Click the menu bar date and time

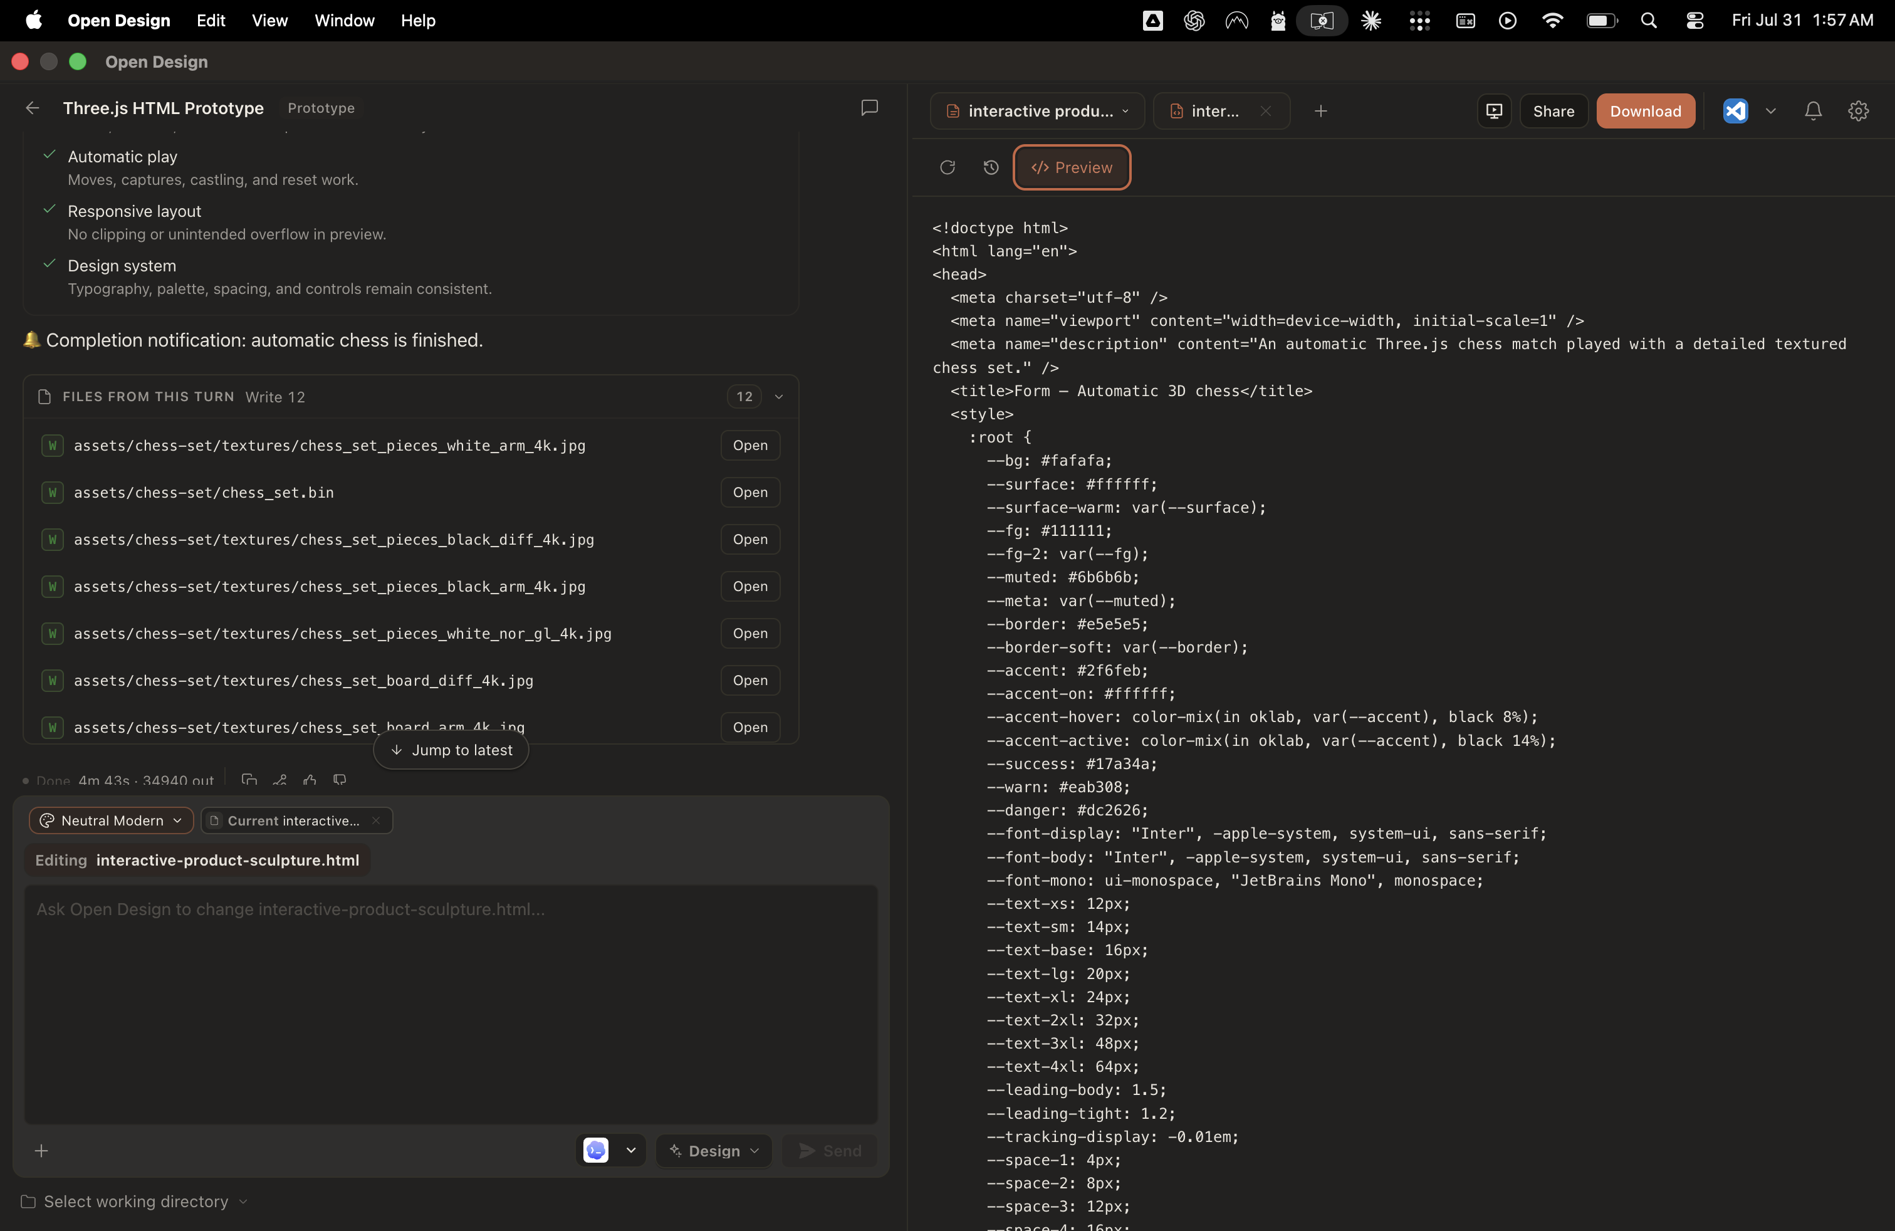pyautogui.click(x=1803, y=20)
